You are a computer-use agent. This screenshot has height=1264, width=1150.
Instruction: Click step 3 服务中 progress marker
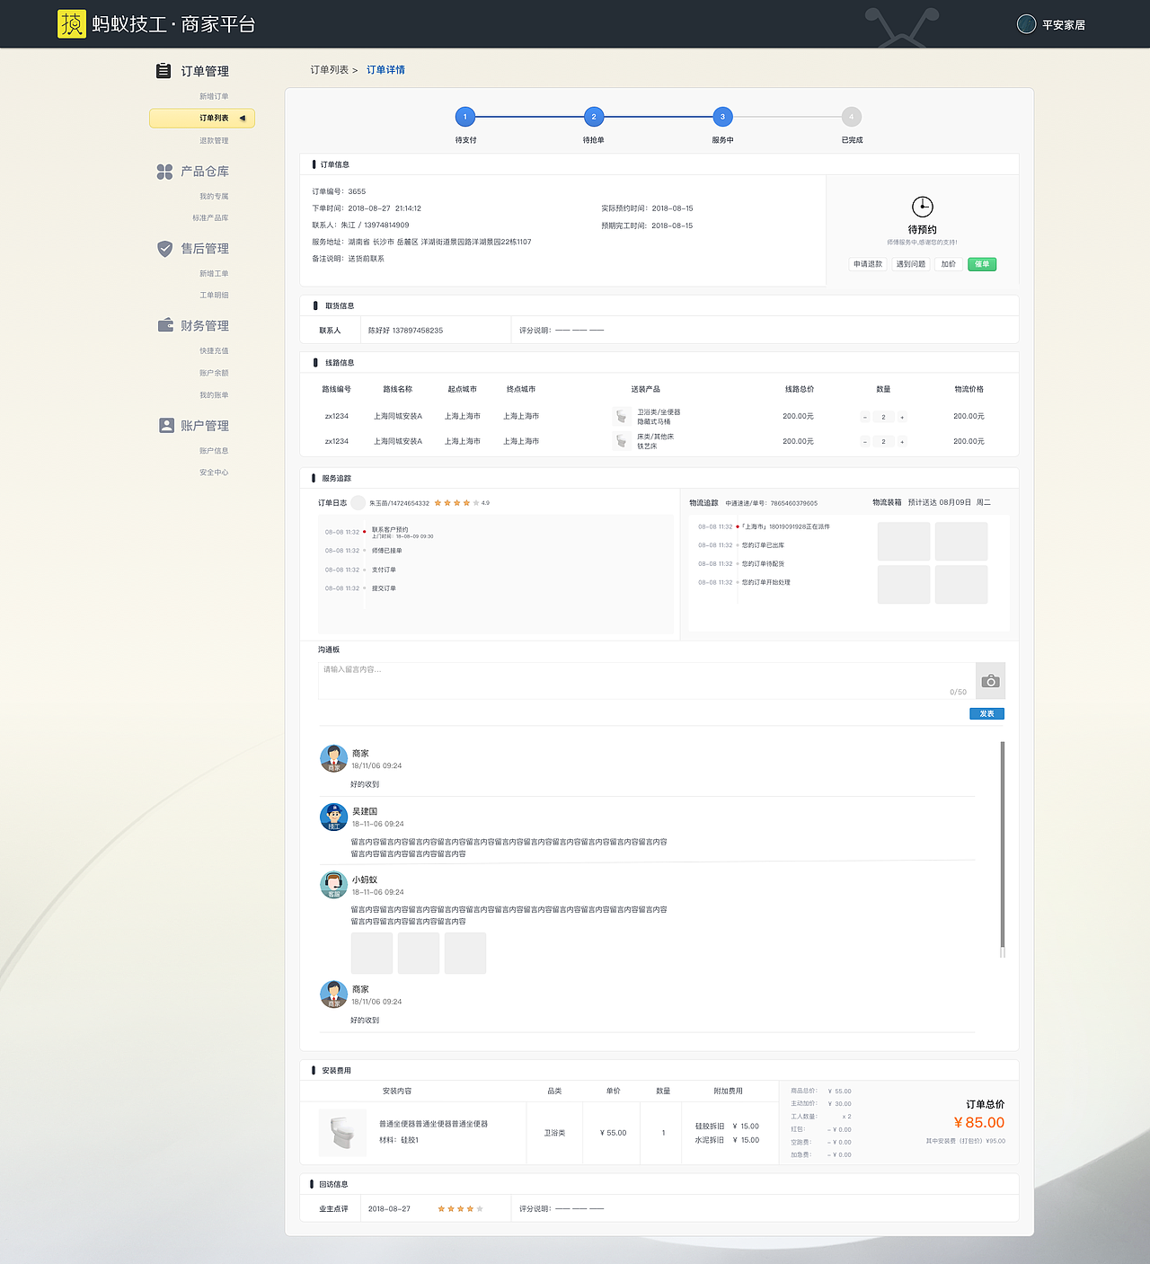tap(722, 117)
